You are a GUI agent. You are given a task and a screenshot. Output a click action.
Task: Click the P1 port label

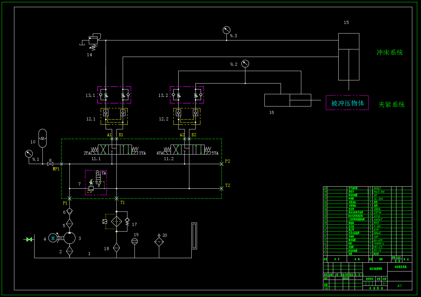(x=65, y=203)
